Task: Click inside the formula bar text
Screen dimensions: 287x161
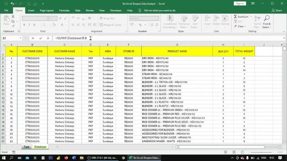Action: click(x=71, y=38)
